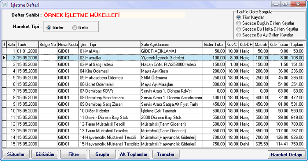
Task: Click the Matrah column header
Action: [x=261, y=45]
